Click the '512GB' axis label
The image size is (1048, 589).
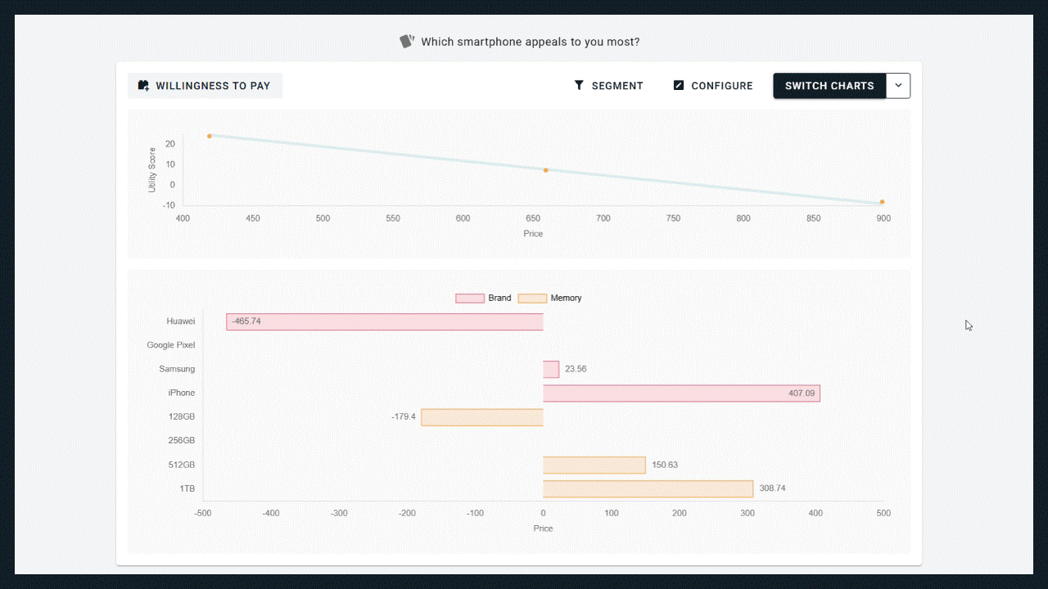click(182, 465)
